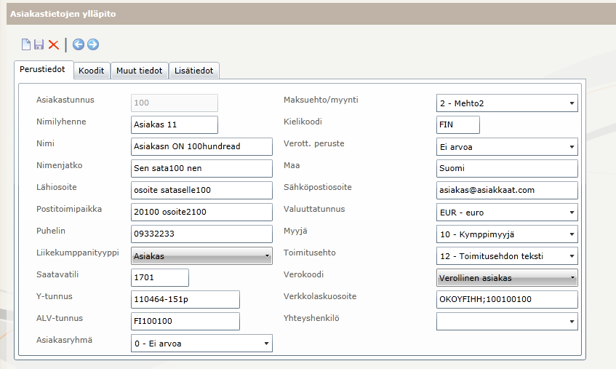Click the Nimi input field
The image size is (616, 369).
201,146
